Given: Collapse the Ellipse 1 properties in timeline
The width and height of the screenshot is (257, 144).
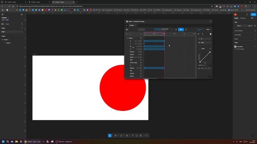Looking at the screenshot, I should [141, 38].
